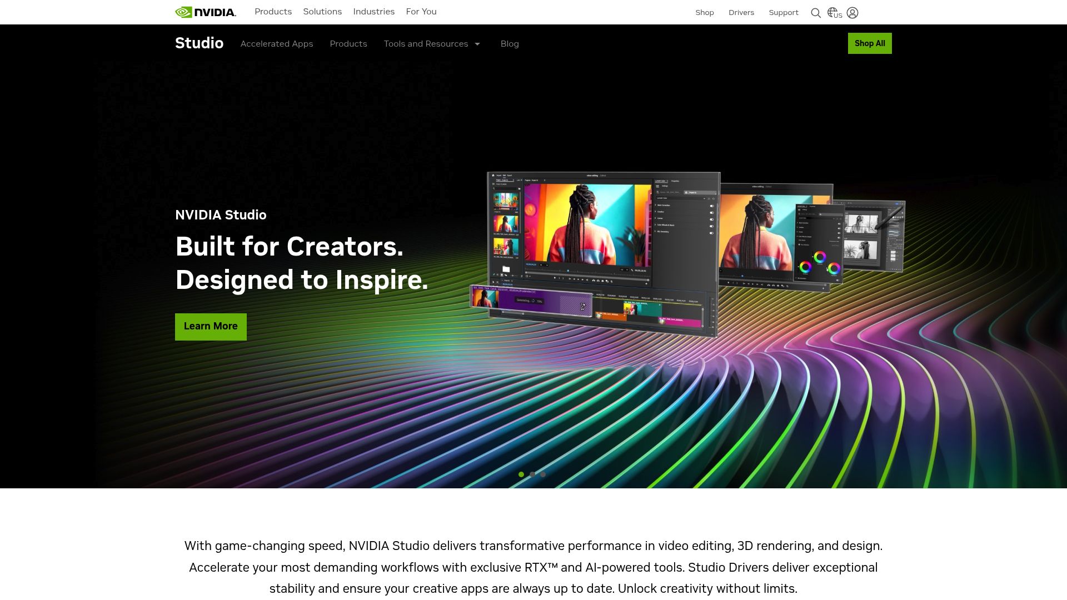1067x600 pixels.
Task: Click the Studio heading link
Action: tap(199, 43)
